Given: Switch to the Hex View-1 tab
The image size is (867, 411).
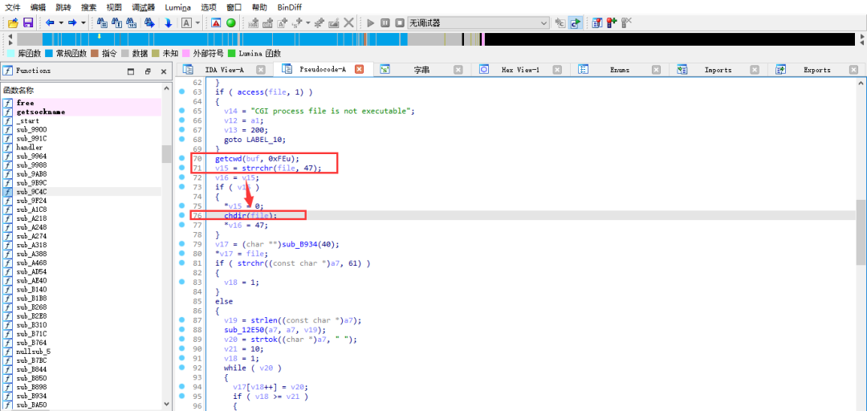Looking at the screenshot, I should (520, 71).
